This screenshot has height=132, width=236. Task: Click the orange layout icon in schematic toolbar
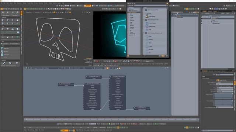107,68
